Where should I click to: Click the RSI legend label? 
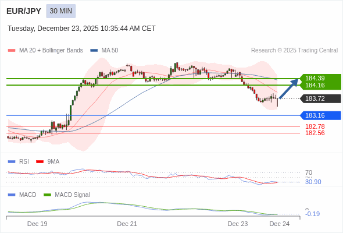click(x=24, y=162)
